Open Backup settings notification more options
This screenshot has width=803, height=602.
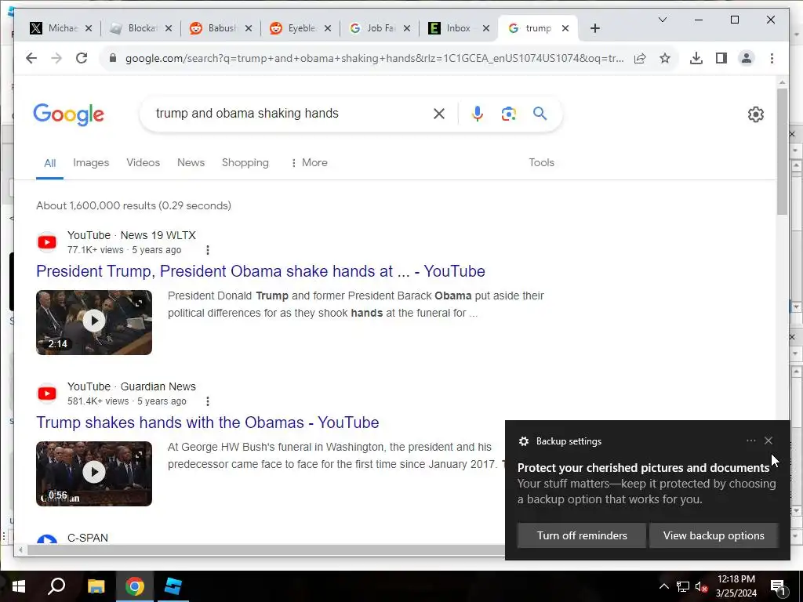(750, 441)
